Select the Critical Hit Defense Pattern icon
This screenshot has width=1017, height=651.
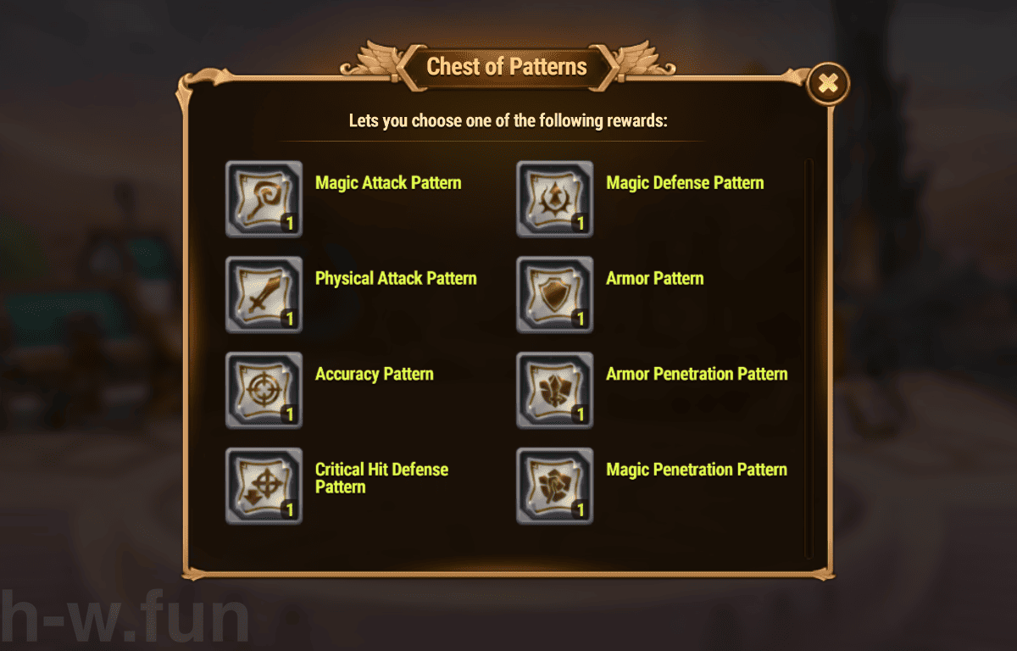pos(264,486)
